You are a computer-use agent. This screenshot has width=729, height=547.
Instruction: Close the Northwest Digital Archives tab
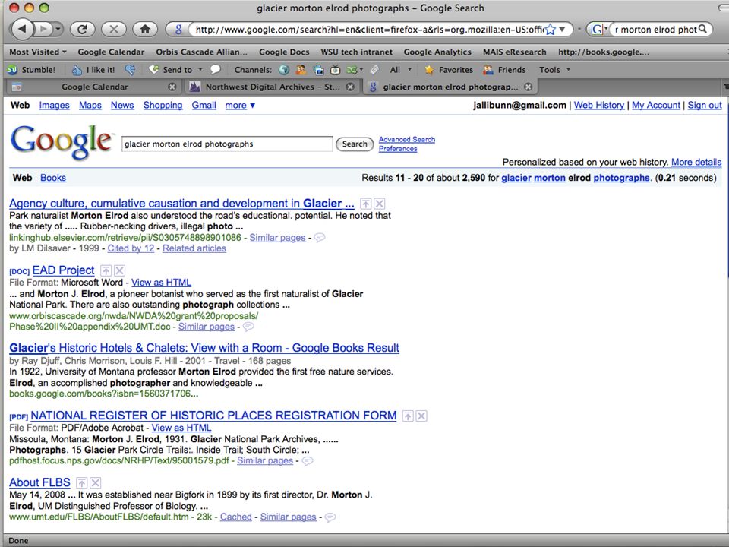coord(350,87)
